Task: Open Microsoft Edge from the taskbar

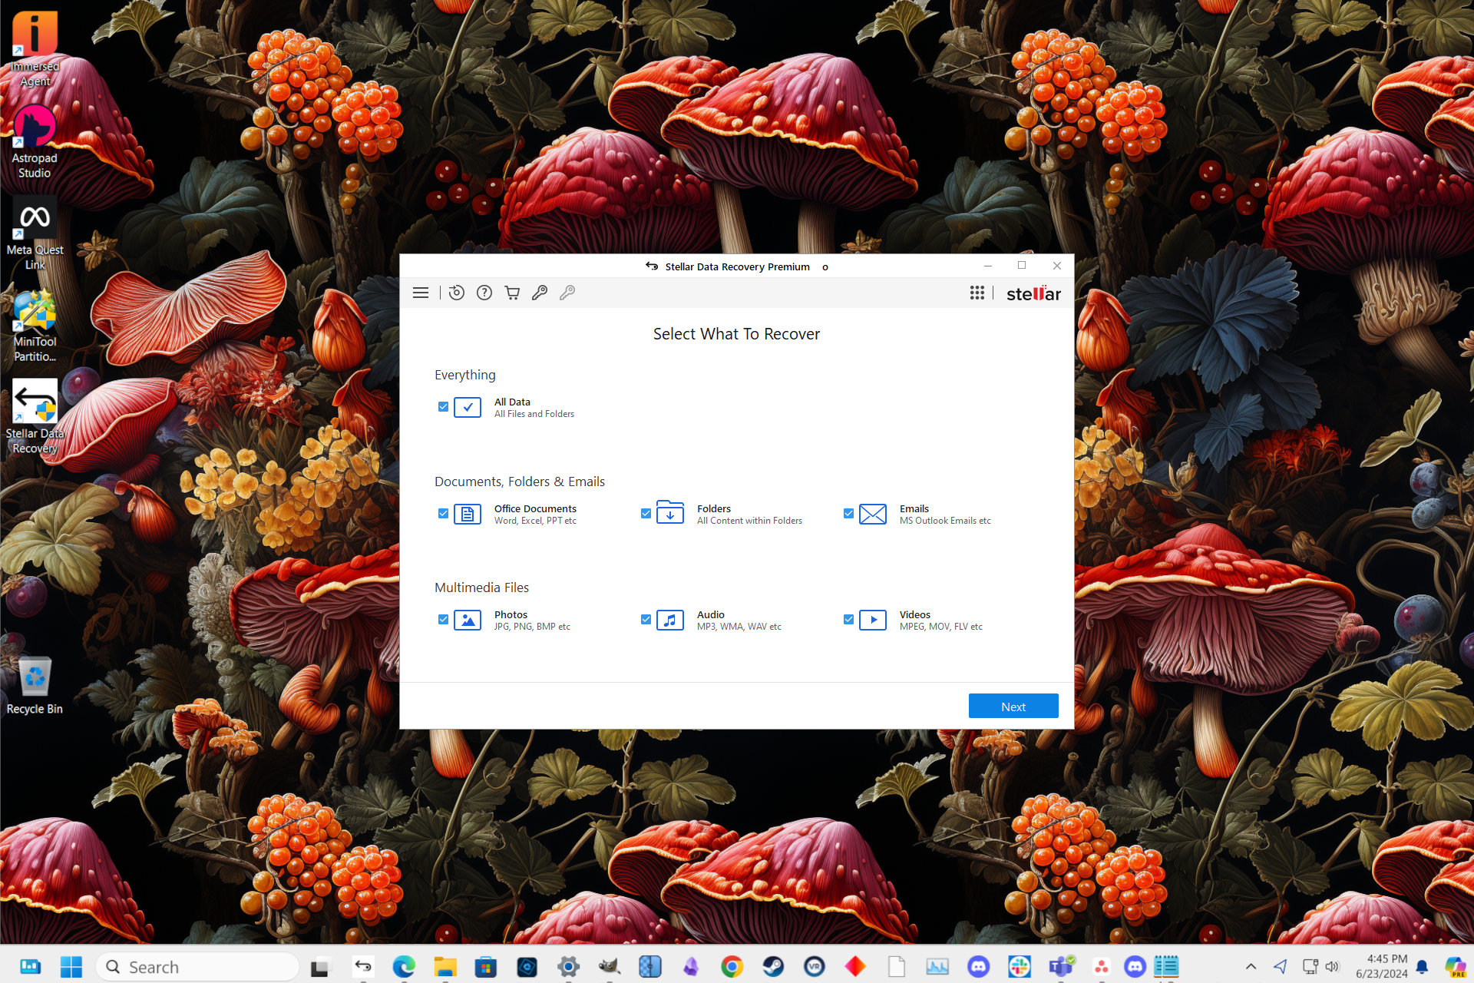Action: tap(404, 967)
